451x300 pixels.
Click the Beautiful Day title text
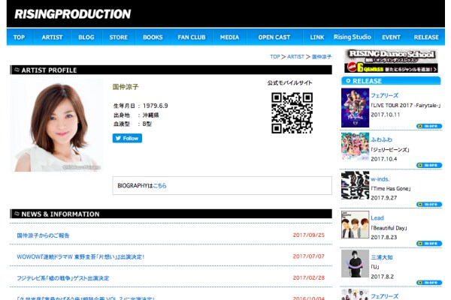(x=389, y=228)
